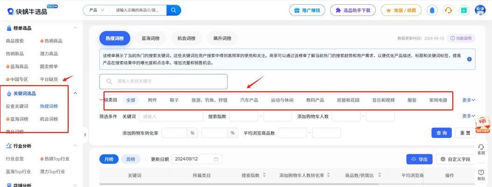Open 平台缺货 in the sidebar
492x187 pixels.
(x=49, y=79)
